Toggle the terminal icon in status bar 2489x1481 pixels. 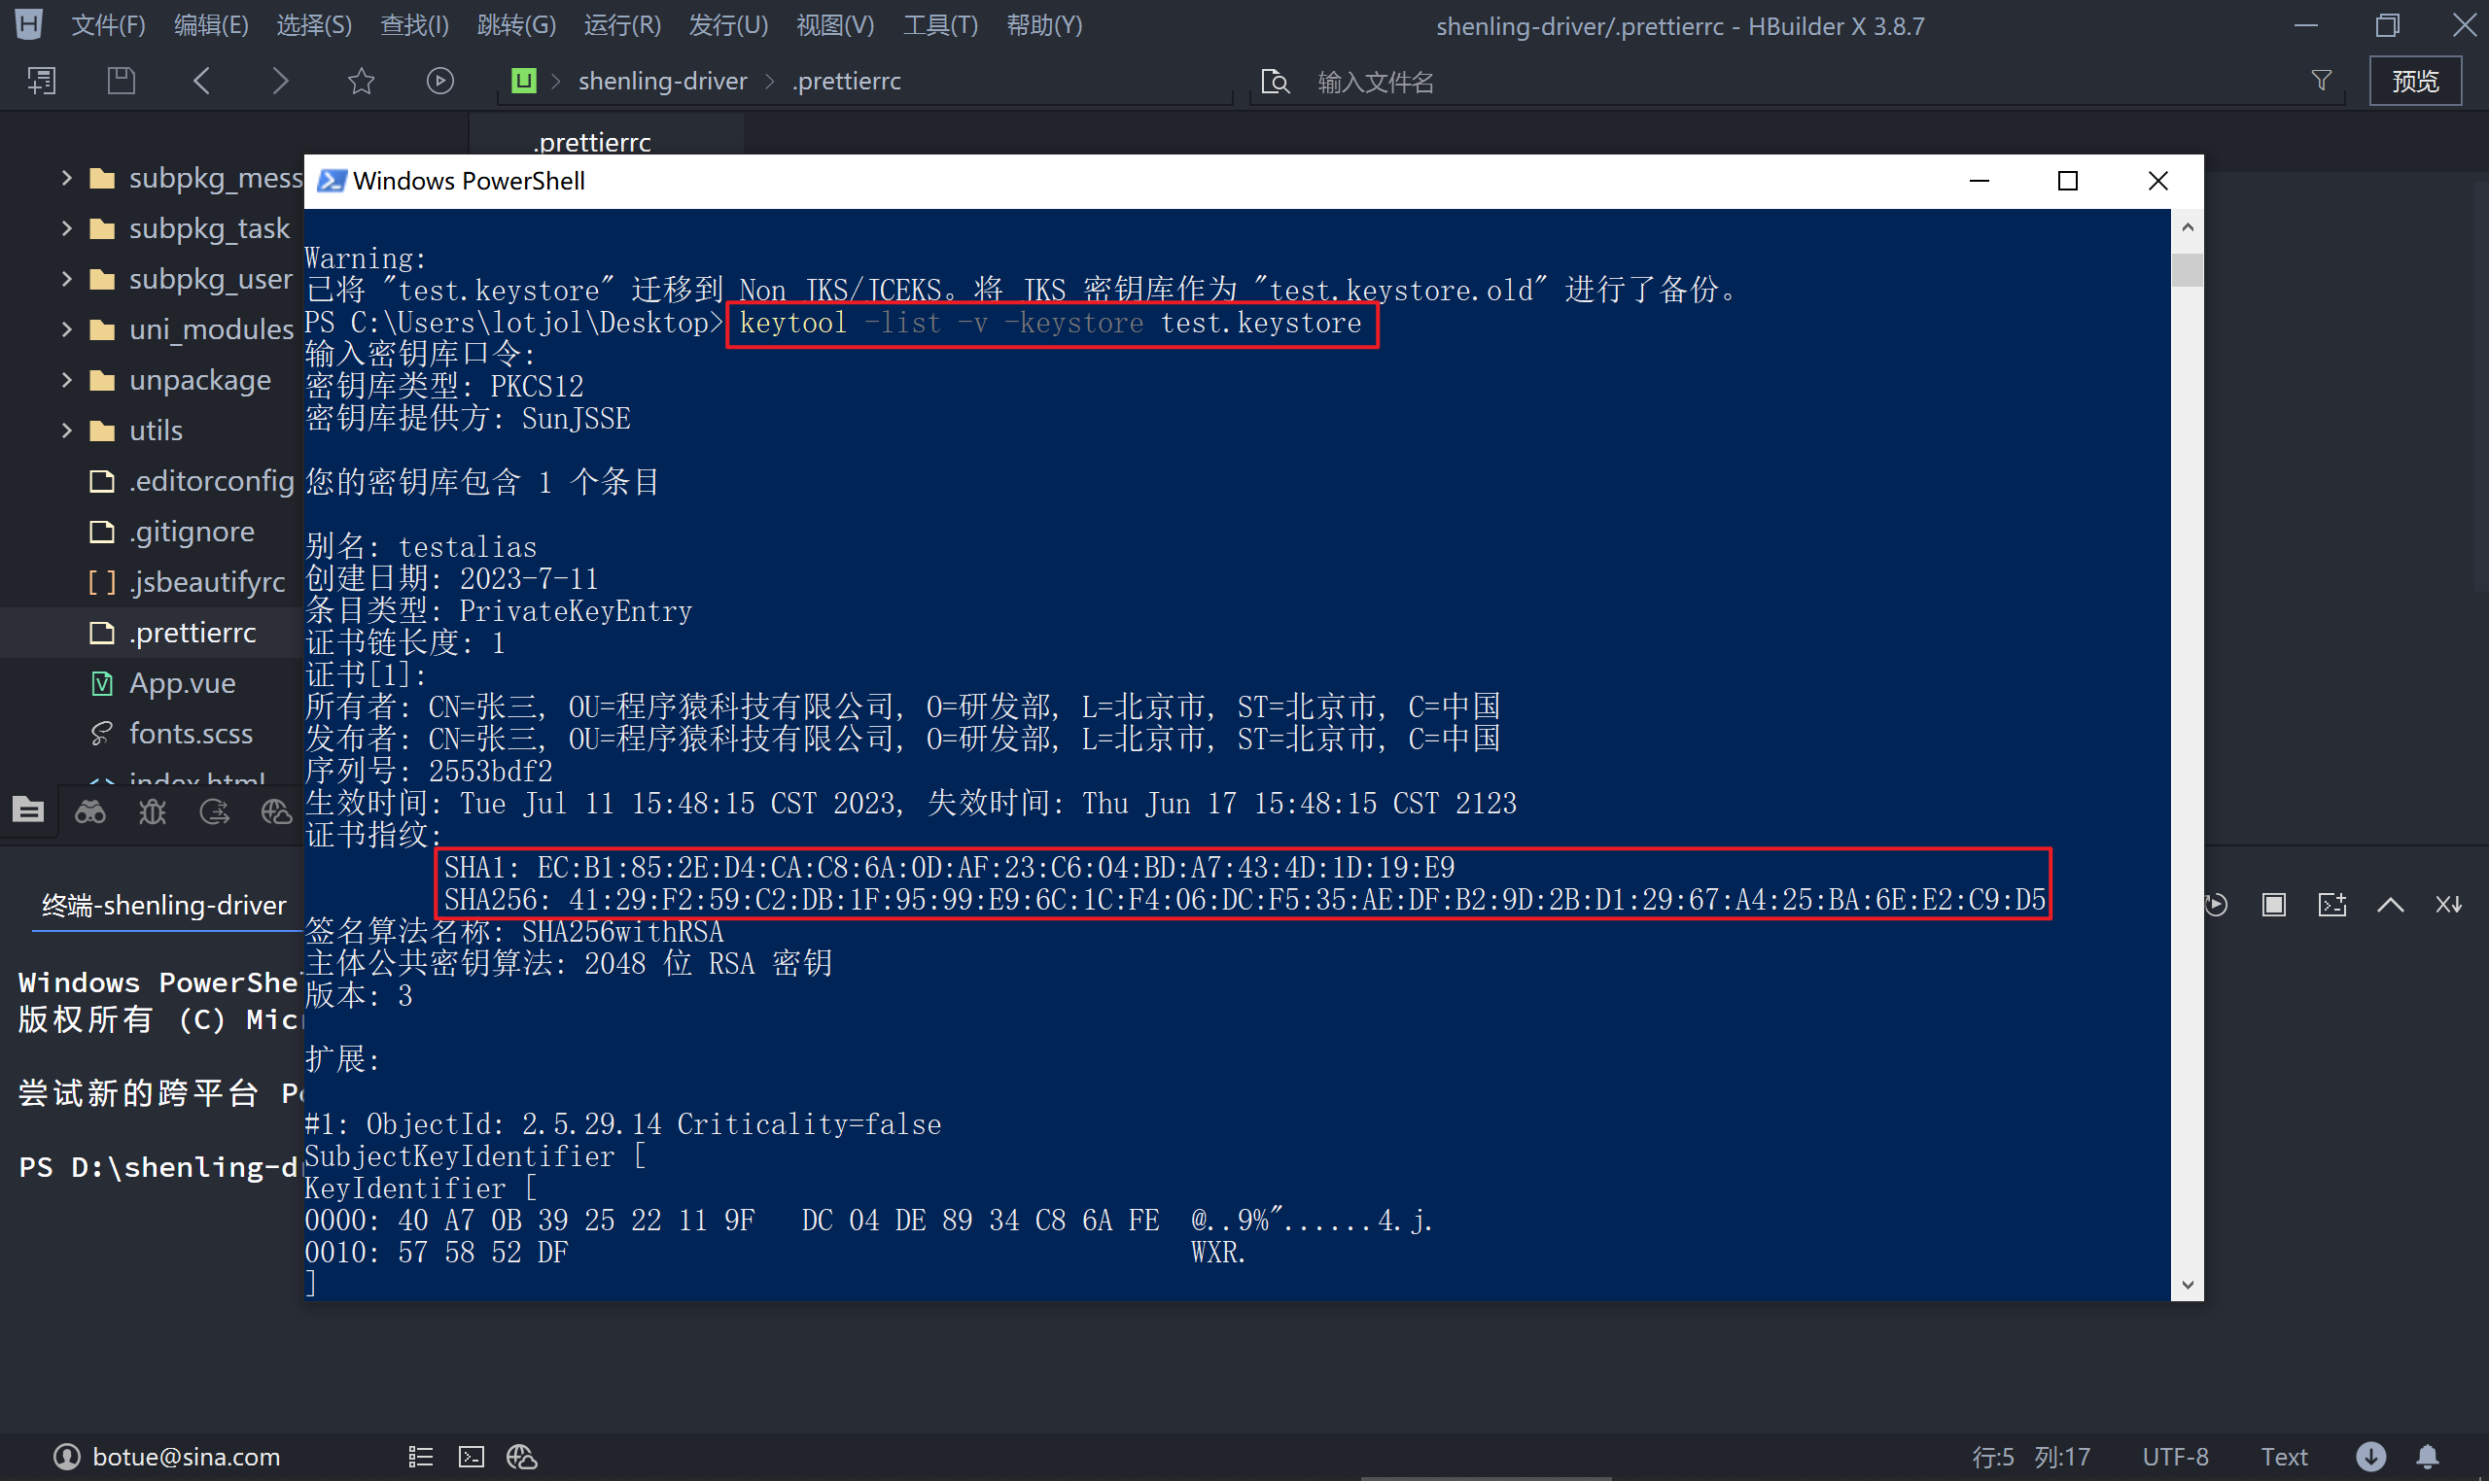pyautogui.click(x=472, y=1457)
